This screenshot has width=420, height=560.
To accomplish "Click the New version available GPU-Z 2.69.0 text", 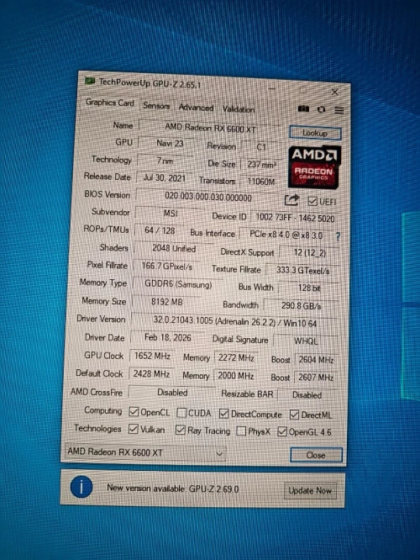I will point(173,489).
